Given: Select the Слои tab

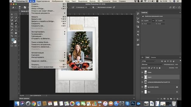Looking at the screenshot, I should pos(147,57).
